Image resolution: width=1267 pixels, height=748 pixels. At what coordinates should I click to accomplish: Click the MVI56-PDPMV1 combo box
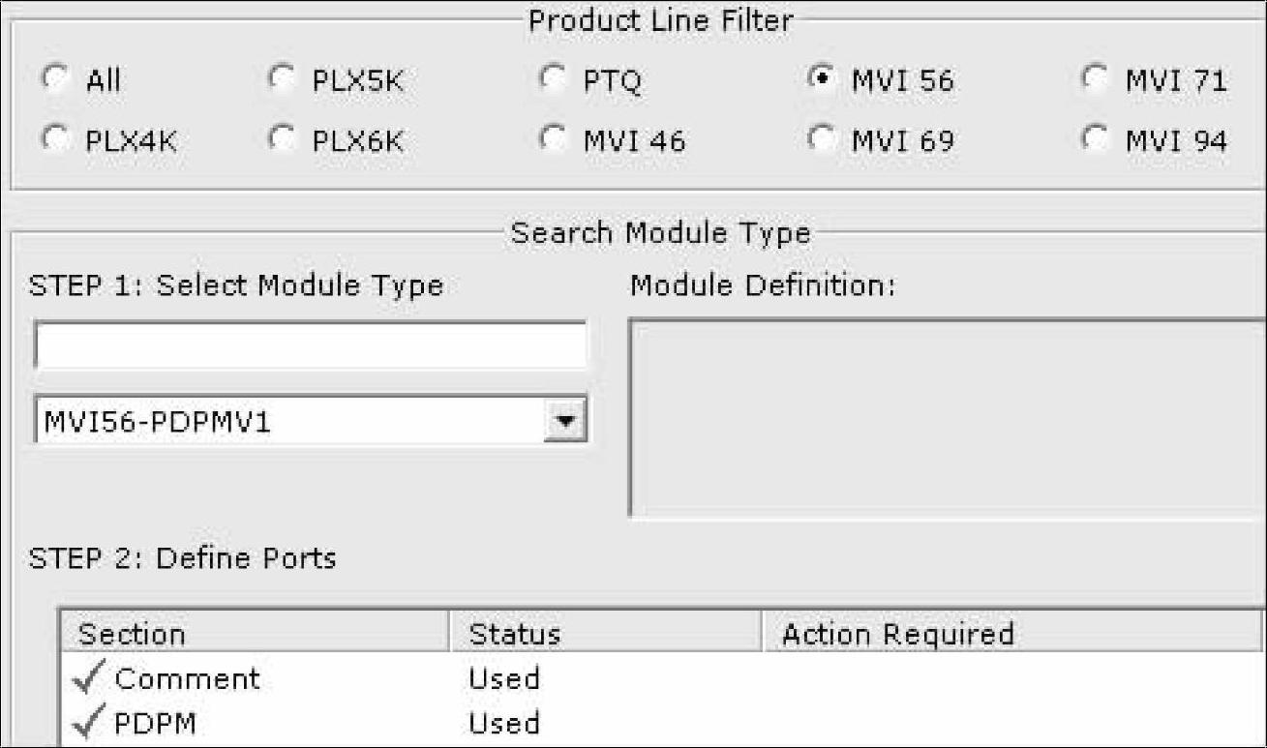[x=288, y=420]
